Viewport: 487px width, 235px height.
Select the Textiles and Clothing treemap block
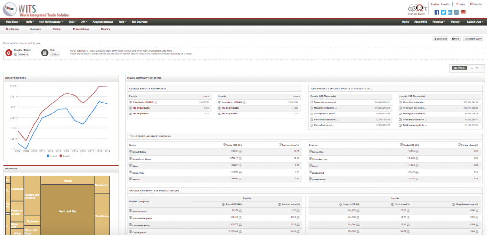[32, 196]
